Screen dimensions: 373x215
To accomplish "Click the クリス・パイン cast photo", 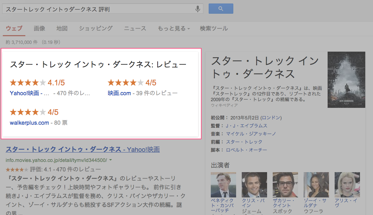I will 254,184.
